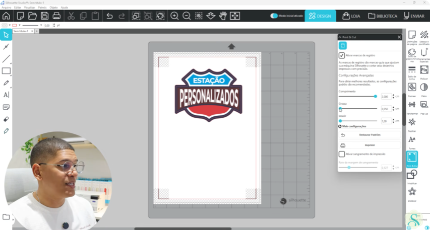This screenshot has width=430, height=230.
Task: Open the Ajuda menu
Action: point(64,8)
